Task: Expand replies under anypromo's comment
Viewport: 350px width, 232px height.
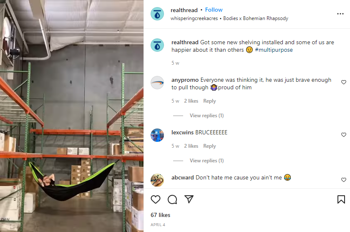Action: click(x=206, y=116)
